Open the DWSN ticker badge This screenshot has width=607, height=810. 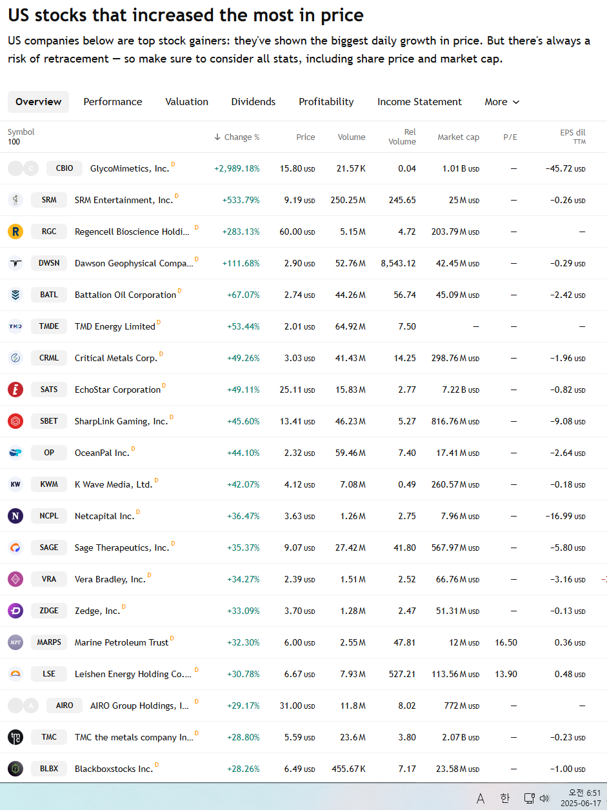coord(49,263)
